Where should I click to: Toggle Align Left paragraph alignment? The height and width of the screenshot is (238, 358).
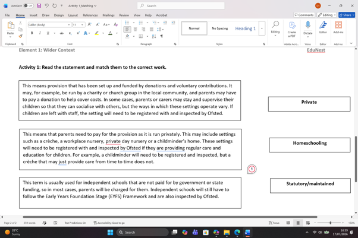coord(127,30)
